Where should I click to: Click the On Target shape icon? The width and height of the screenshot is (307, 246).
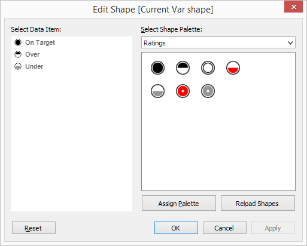18,42
